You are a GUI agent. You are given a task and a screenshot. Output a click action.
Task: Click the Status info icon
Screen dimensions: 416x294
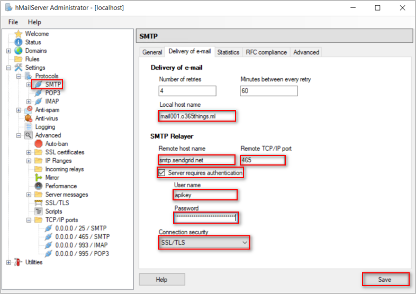click(19, 42)
